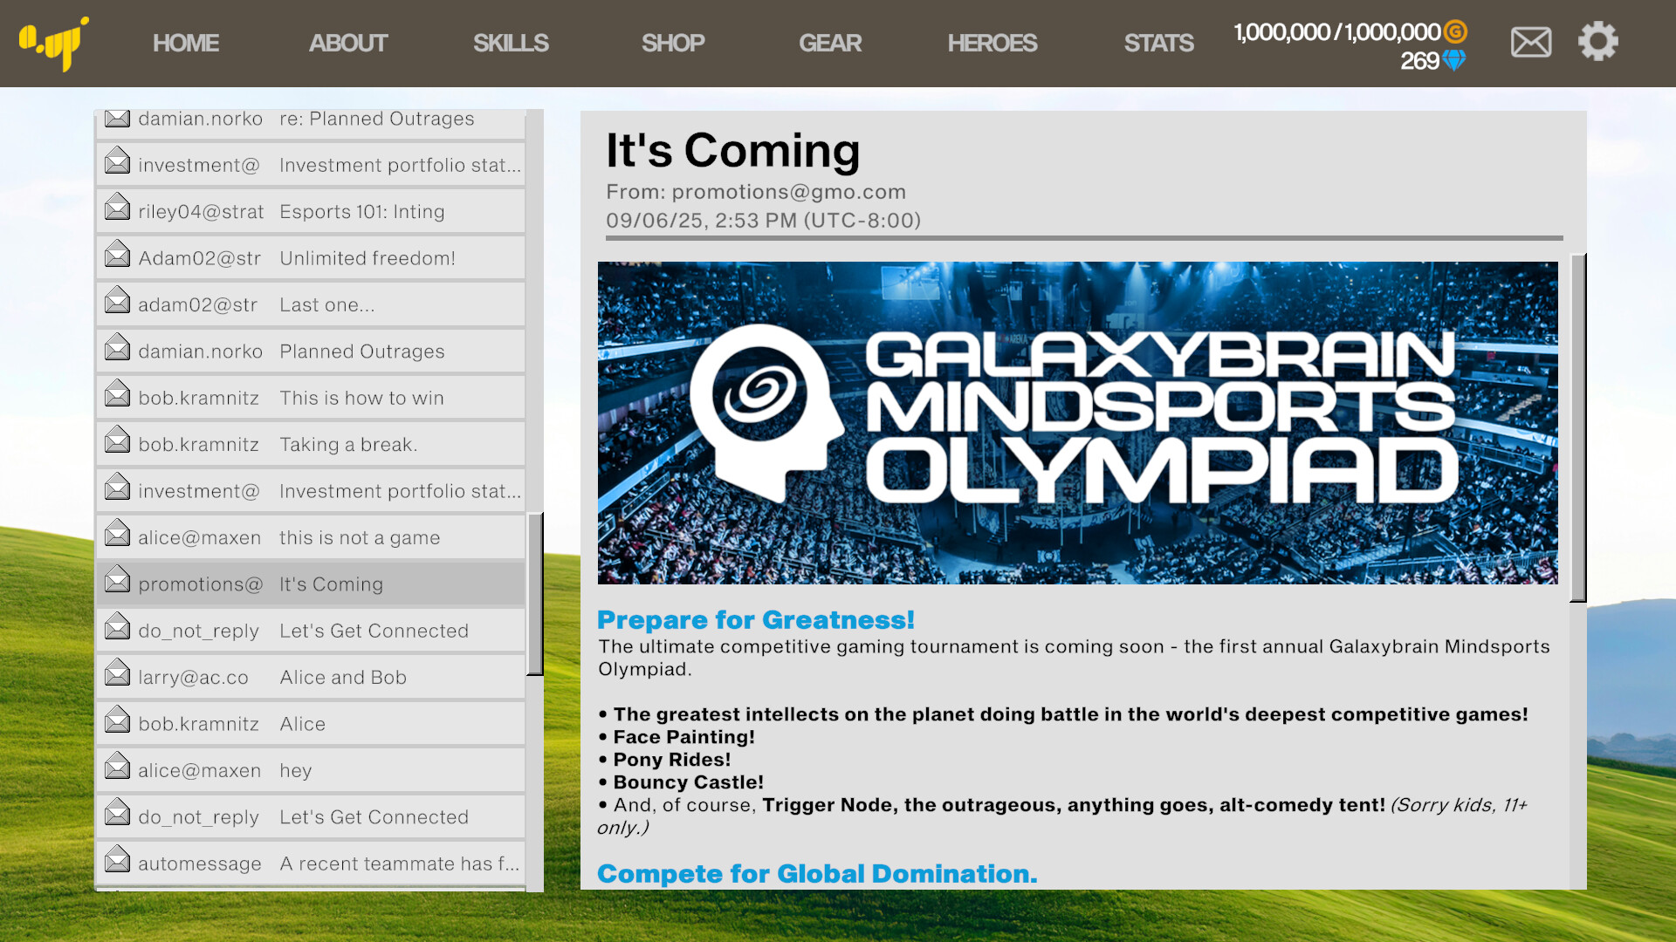Click the Galaxybrain Mindsports Olympiad banner image

coord(1076,422)
